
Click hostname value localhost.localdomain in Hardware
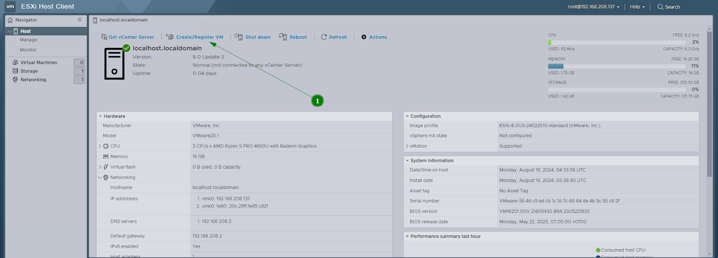216,188
